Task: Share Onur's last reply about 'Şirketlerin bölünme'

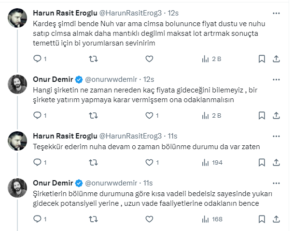Action: point(276,219)
